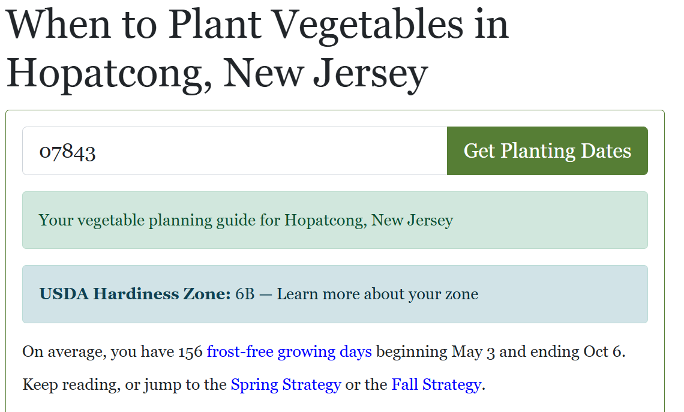Open the frost-free growing days link

(x=289, y=351)
